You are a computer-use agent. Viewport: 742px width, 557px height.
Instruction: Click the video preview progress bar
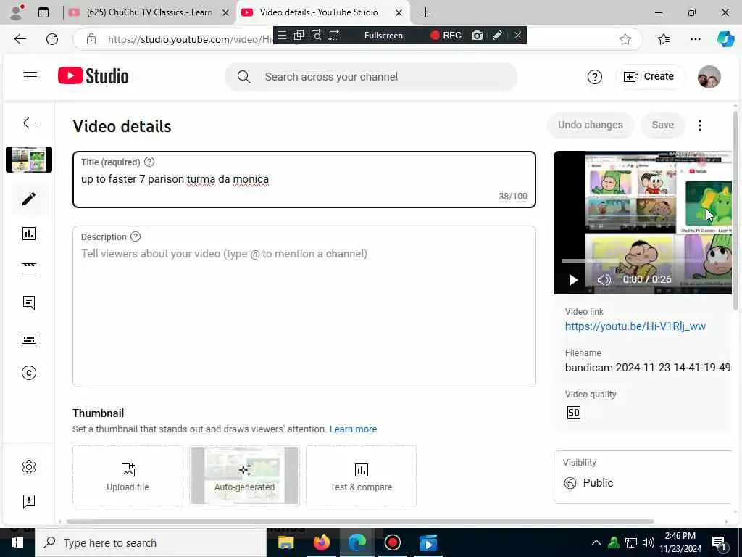pyautogui.click(x=646, y=261)
